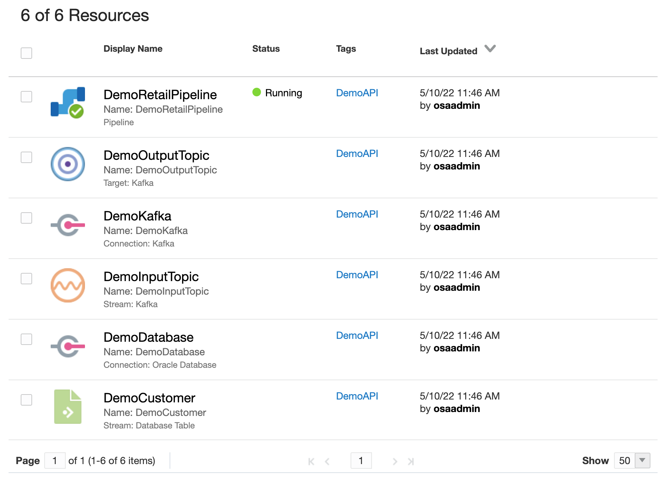Click inside the Page number input field

55,461
